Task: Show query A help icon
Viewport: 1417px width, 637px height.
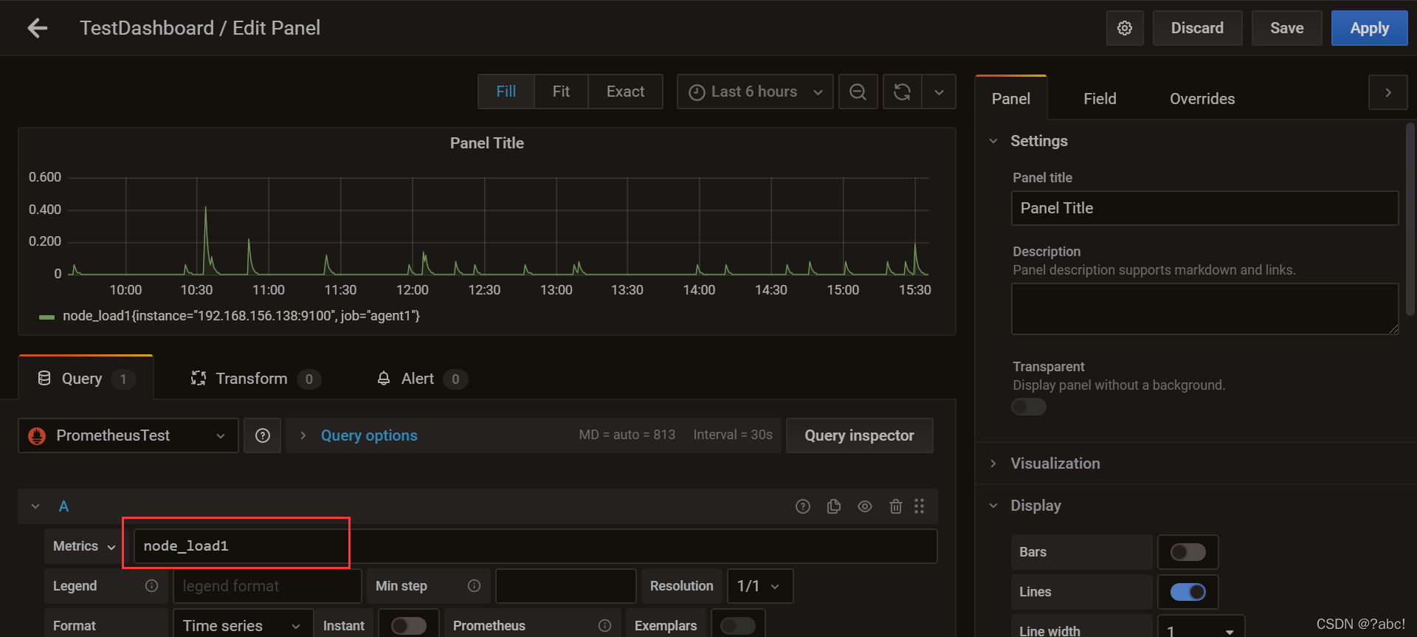Action: [803, 506]
